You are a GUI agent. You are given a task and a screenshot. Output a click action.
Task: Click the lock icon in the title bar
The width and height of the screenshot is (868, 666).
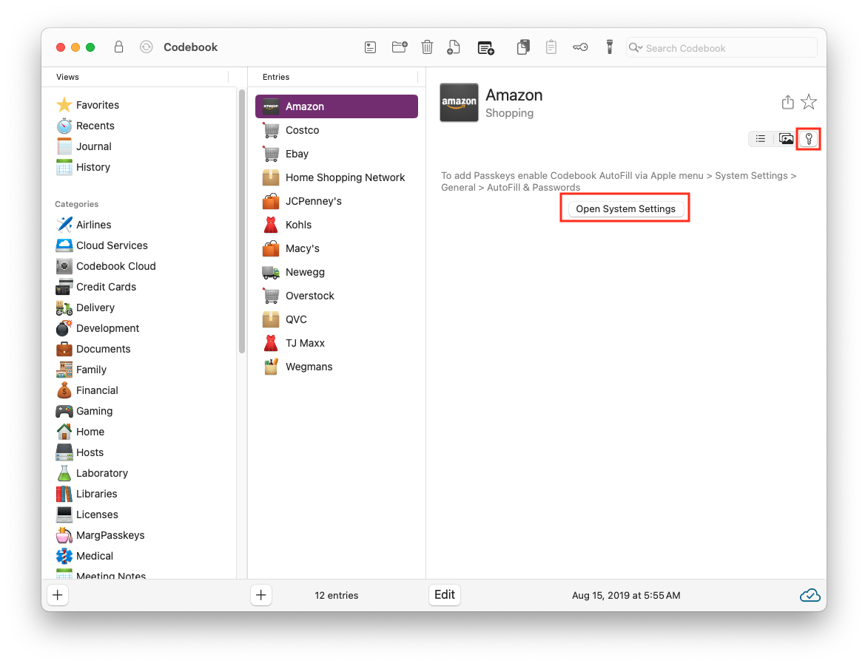pos(118,47)
